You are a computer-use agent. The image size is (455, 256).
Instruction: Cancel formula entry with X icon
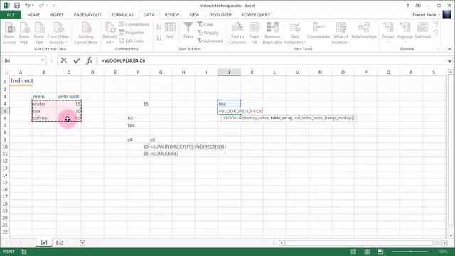coord(63,60)
